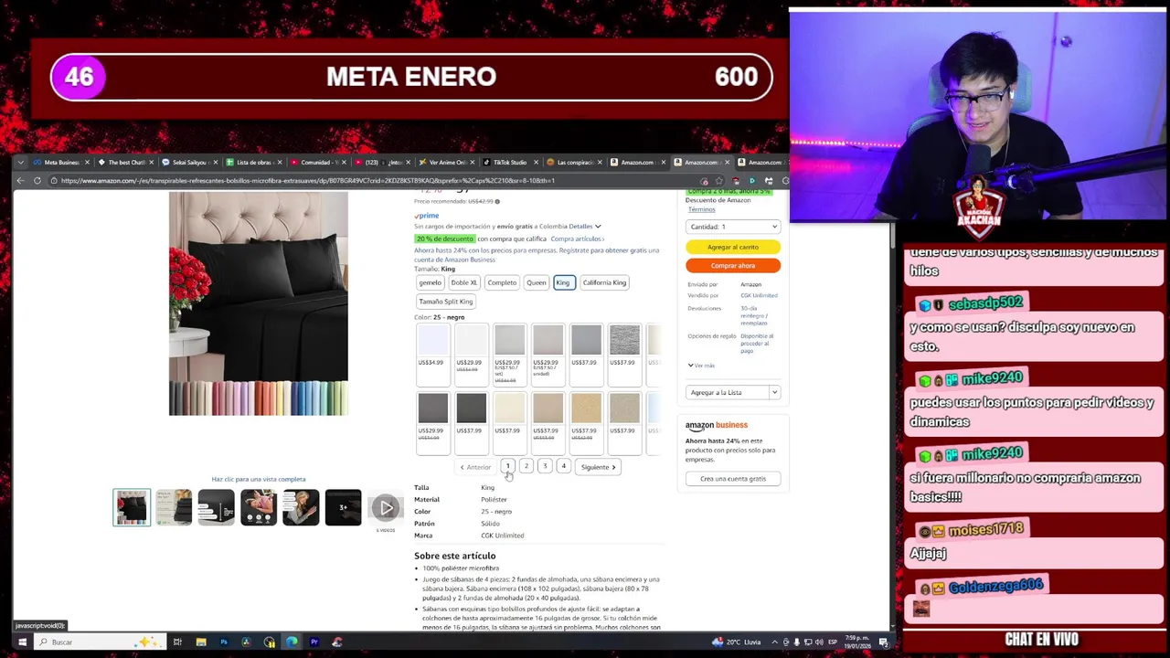
Task: Go to color page 4
Action: [x=564, y=467]
